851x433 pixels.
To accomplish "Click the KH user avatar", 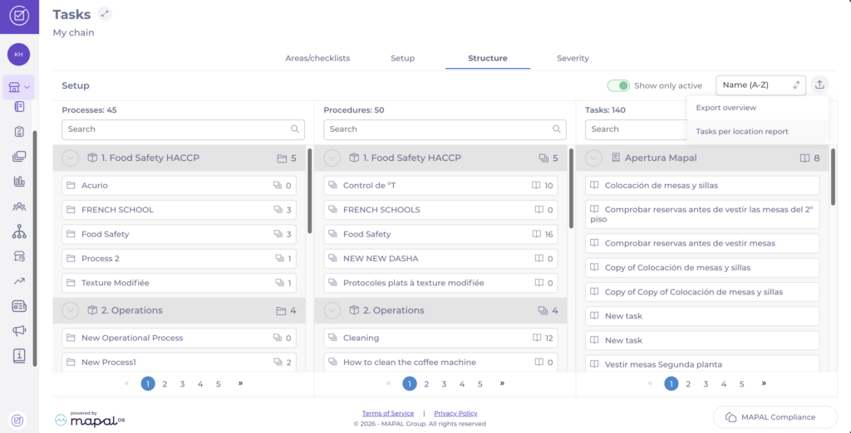I will (18, 54).
